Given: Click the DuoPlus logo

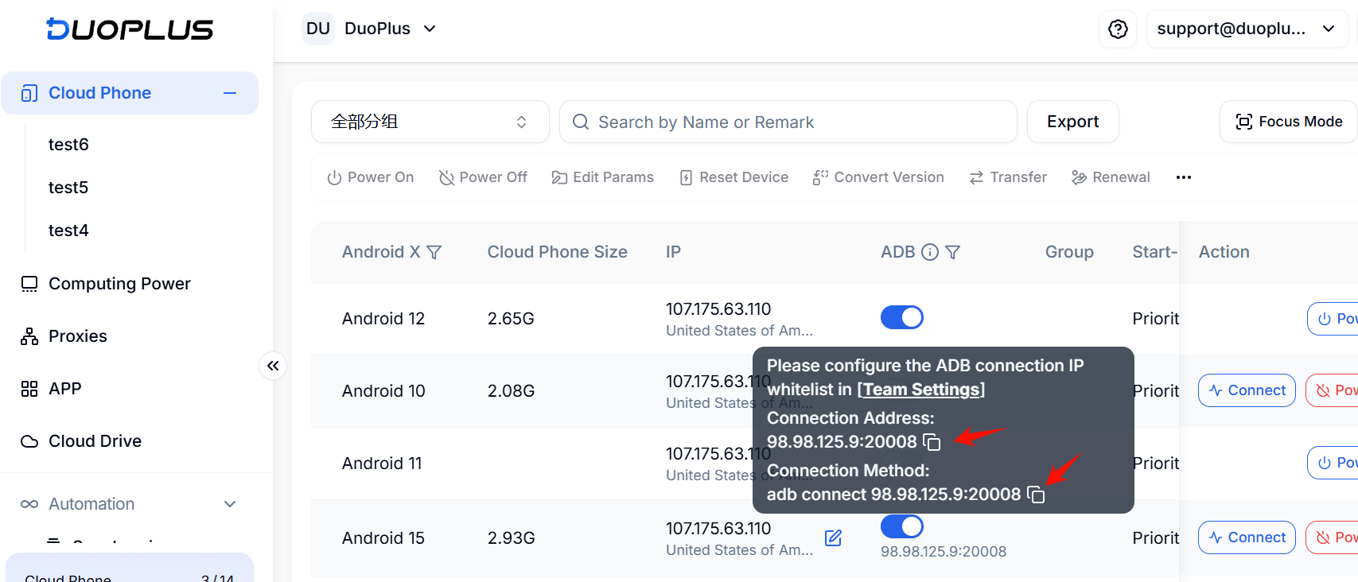Looking at the screenshot, I should click(130, 29).
